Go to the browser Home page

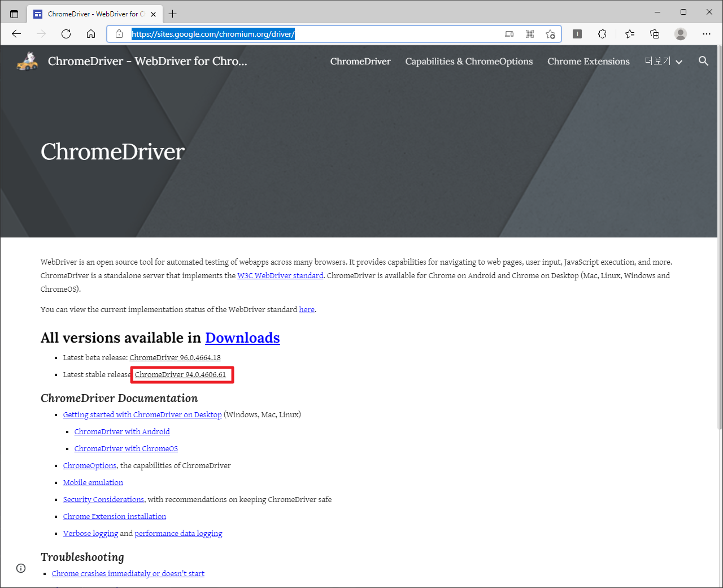91,34
